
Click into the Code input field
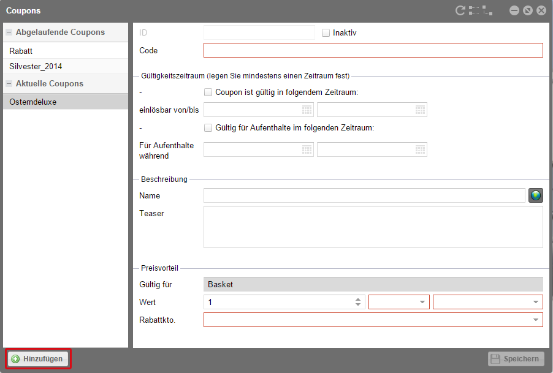[x=373, y=50]
